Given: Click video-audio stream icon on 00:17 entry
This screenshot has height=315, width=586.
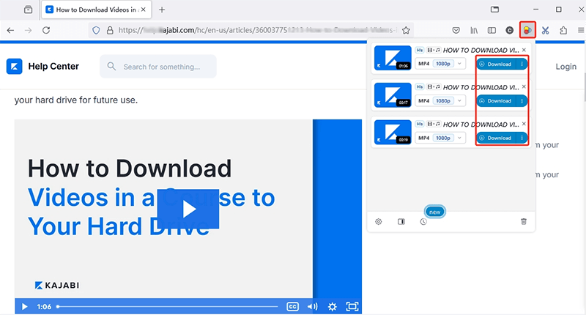Looking at the screenshot, I should (434, 87).
